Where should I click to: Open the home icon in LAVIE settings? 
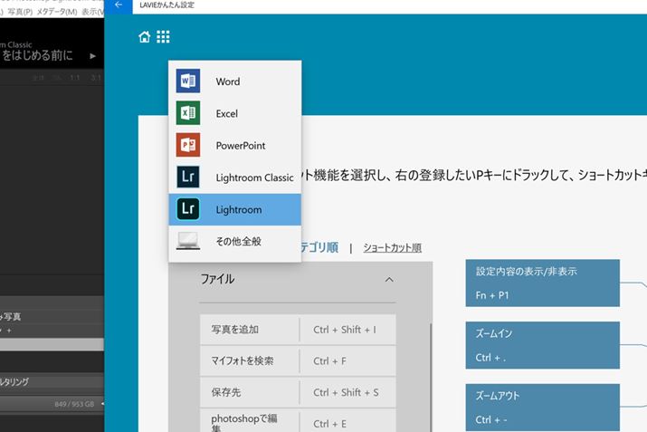pyautogui.click(x=145, y=37)
